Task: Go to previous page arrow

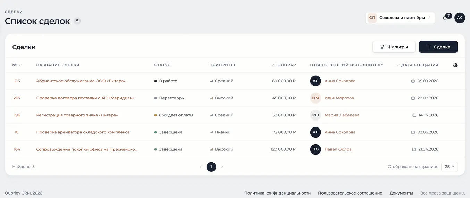Action: click(x=200, y=167)
